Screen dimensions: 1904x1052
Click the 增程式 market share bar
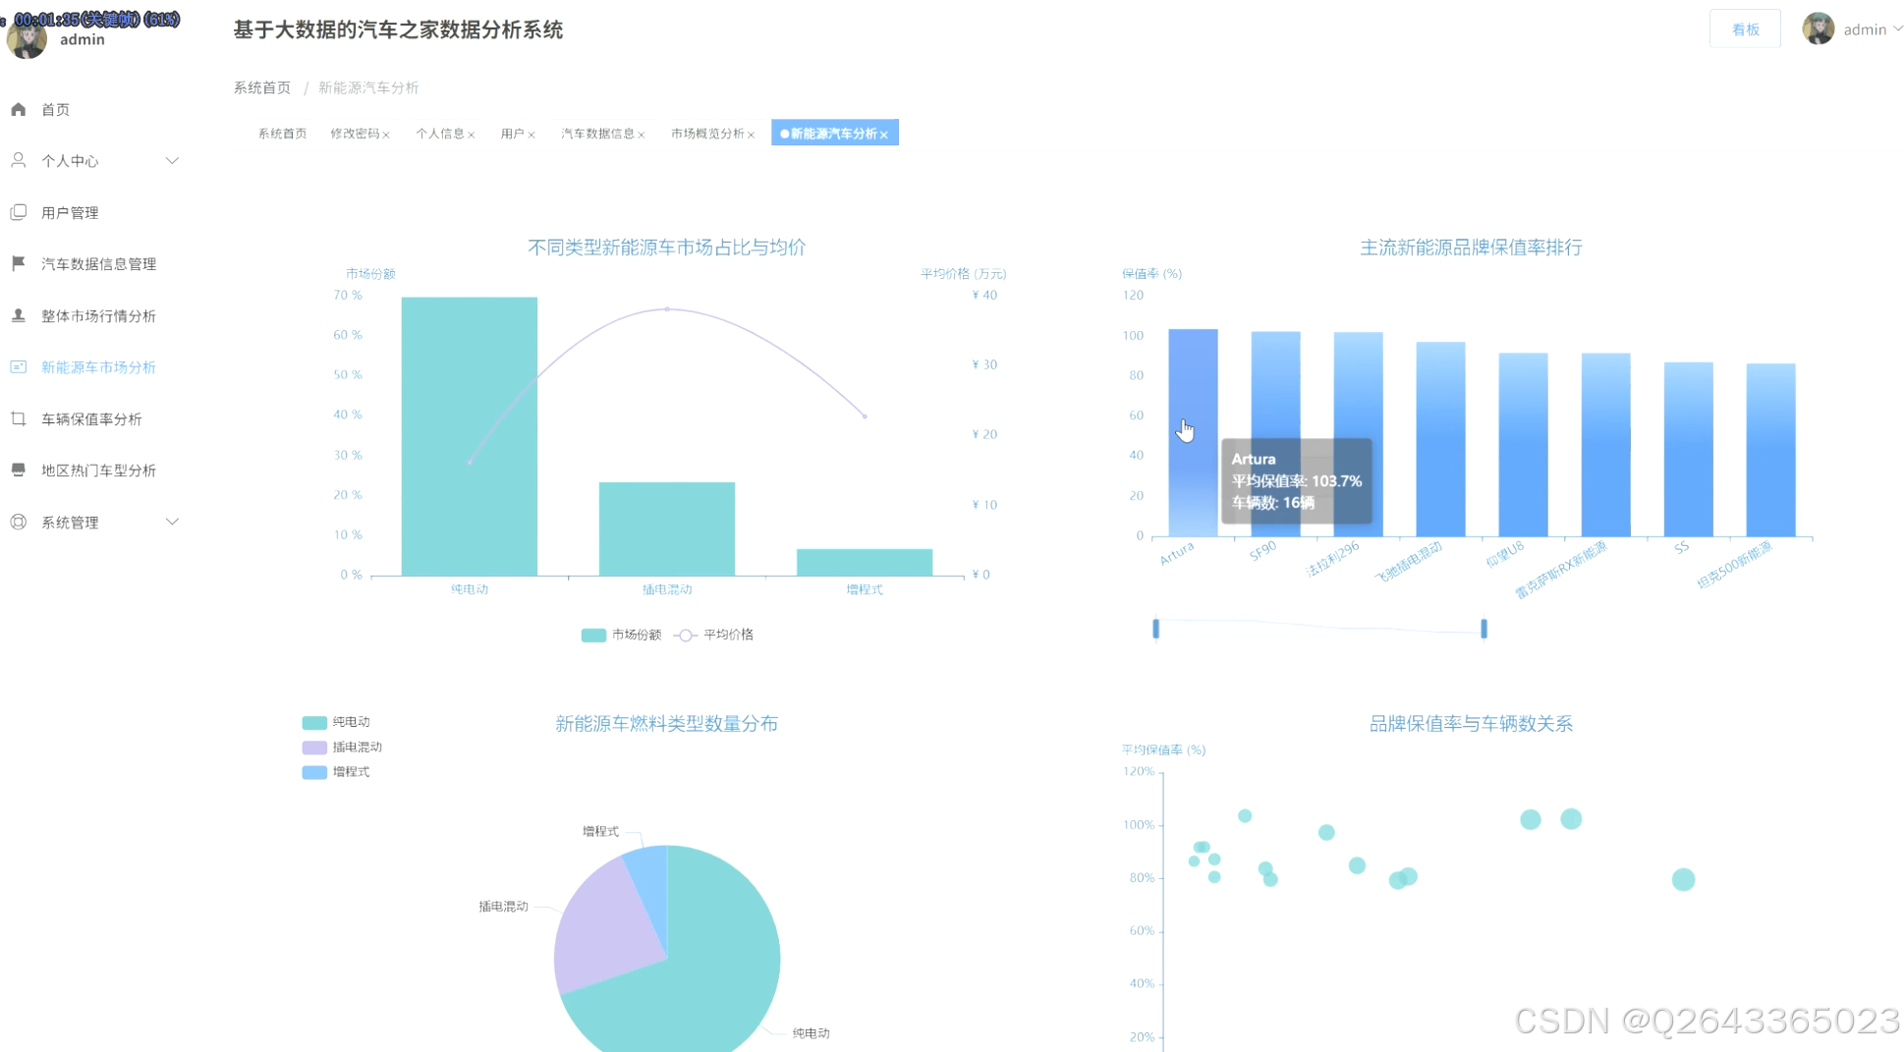865,562
